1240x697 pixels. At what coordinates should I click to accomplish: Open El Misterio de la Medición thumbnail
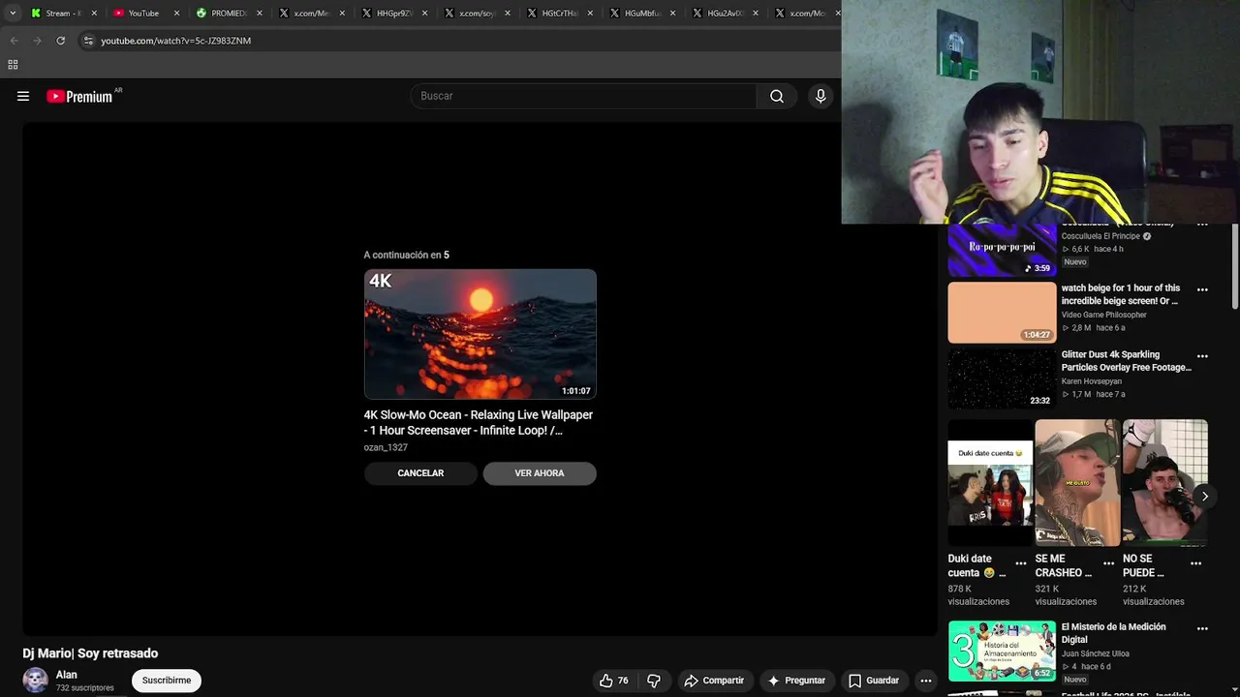pyautogui.click(x=1002, y=651)
